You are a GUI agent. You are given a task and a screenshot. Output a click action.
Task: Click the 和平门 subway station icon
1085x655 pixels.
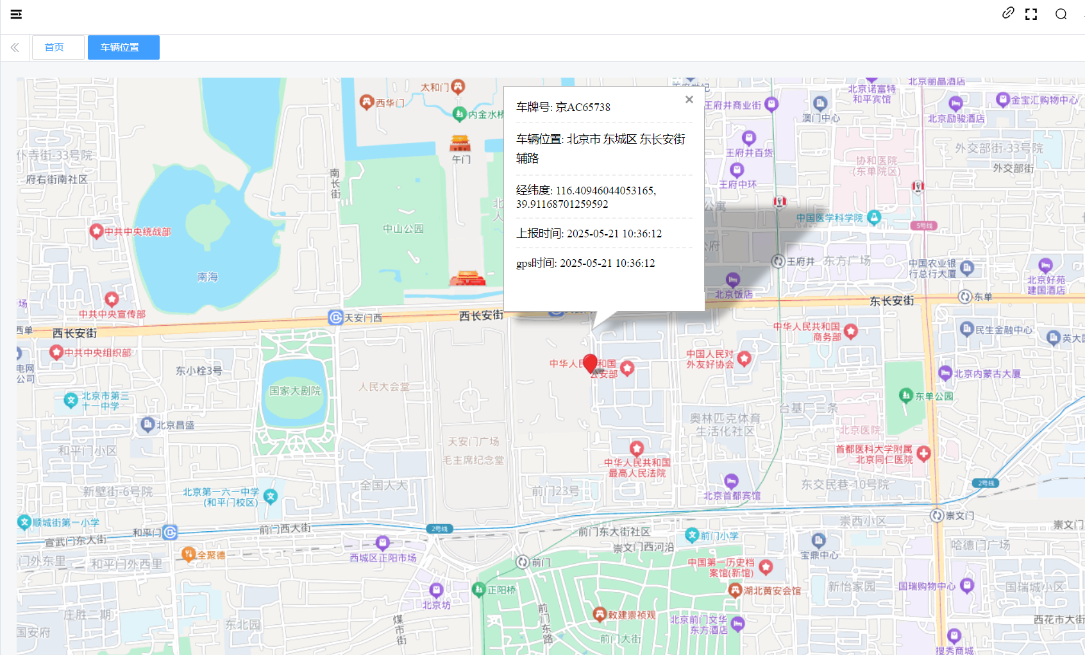[x=170, y=532]
